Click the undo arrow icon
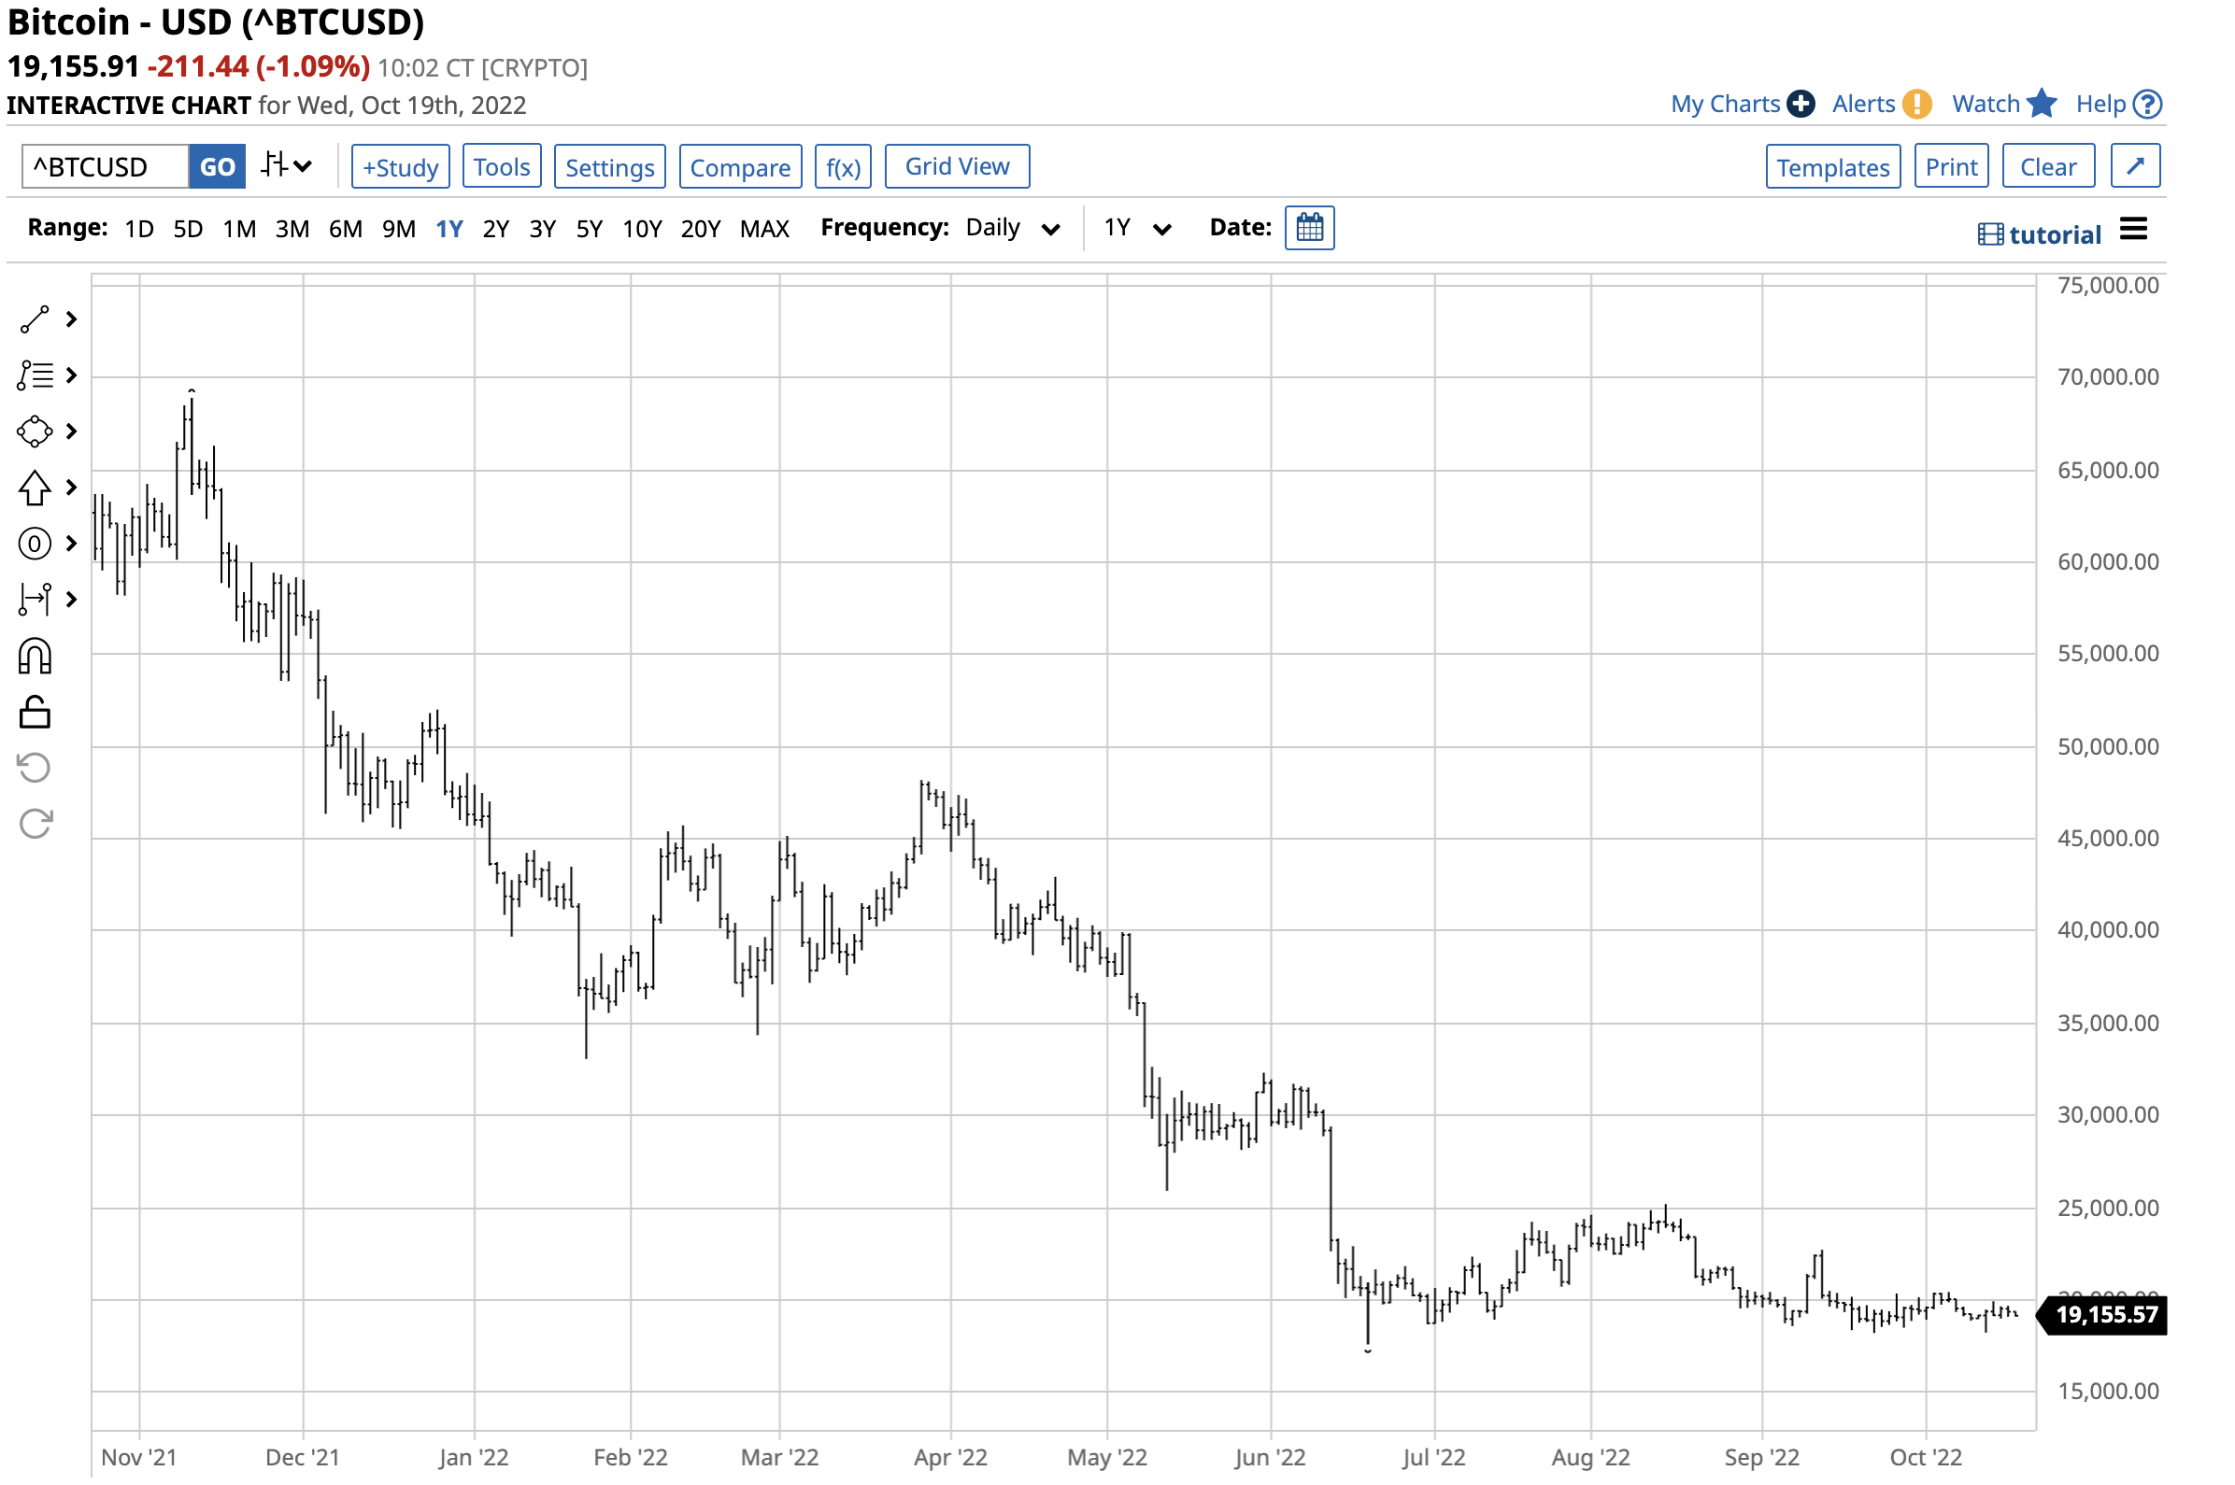The image size is (2235, 1485). [x=36, y=768]
